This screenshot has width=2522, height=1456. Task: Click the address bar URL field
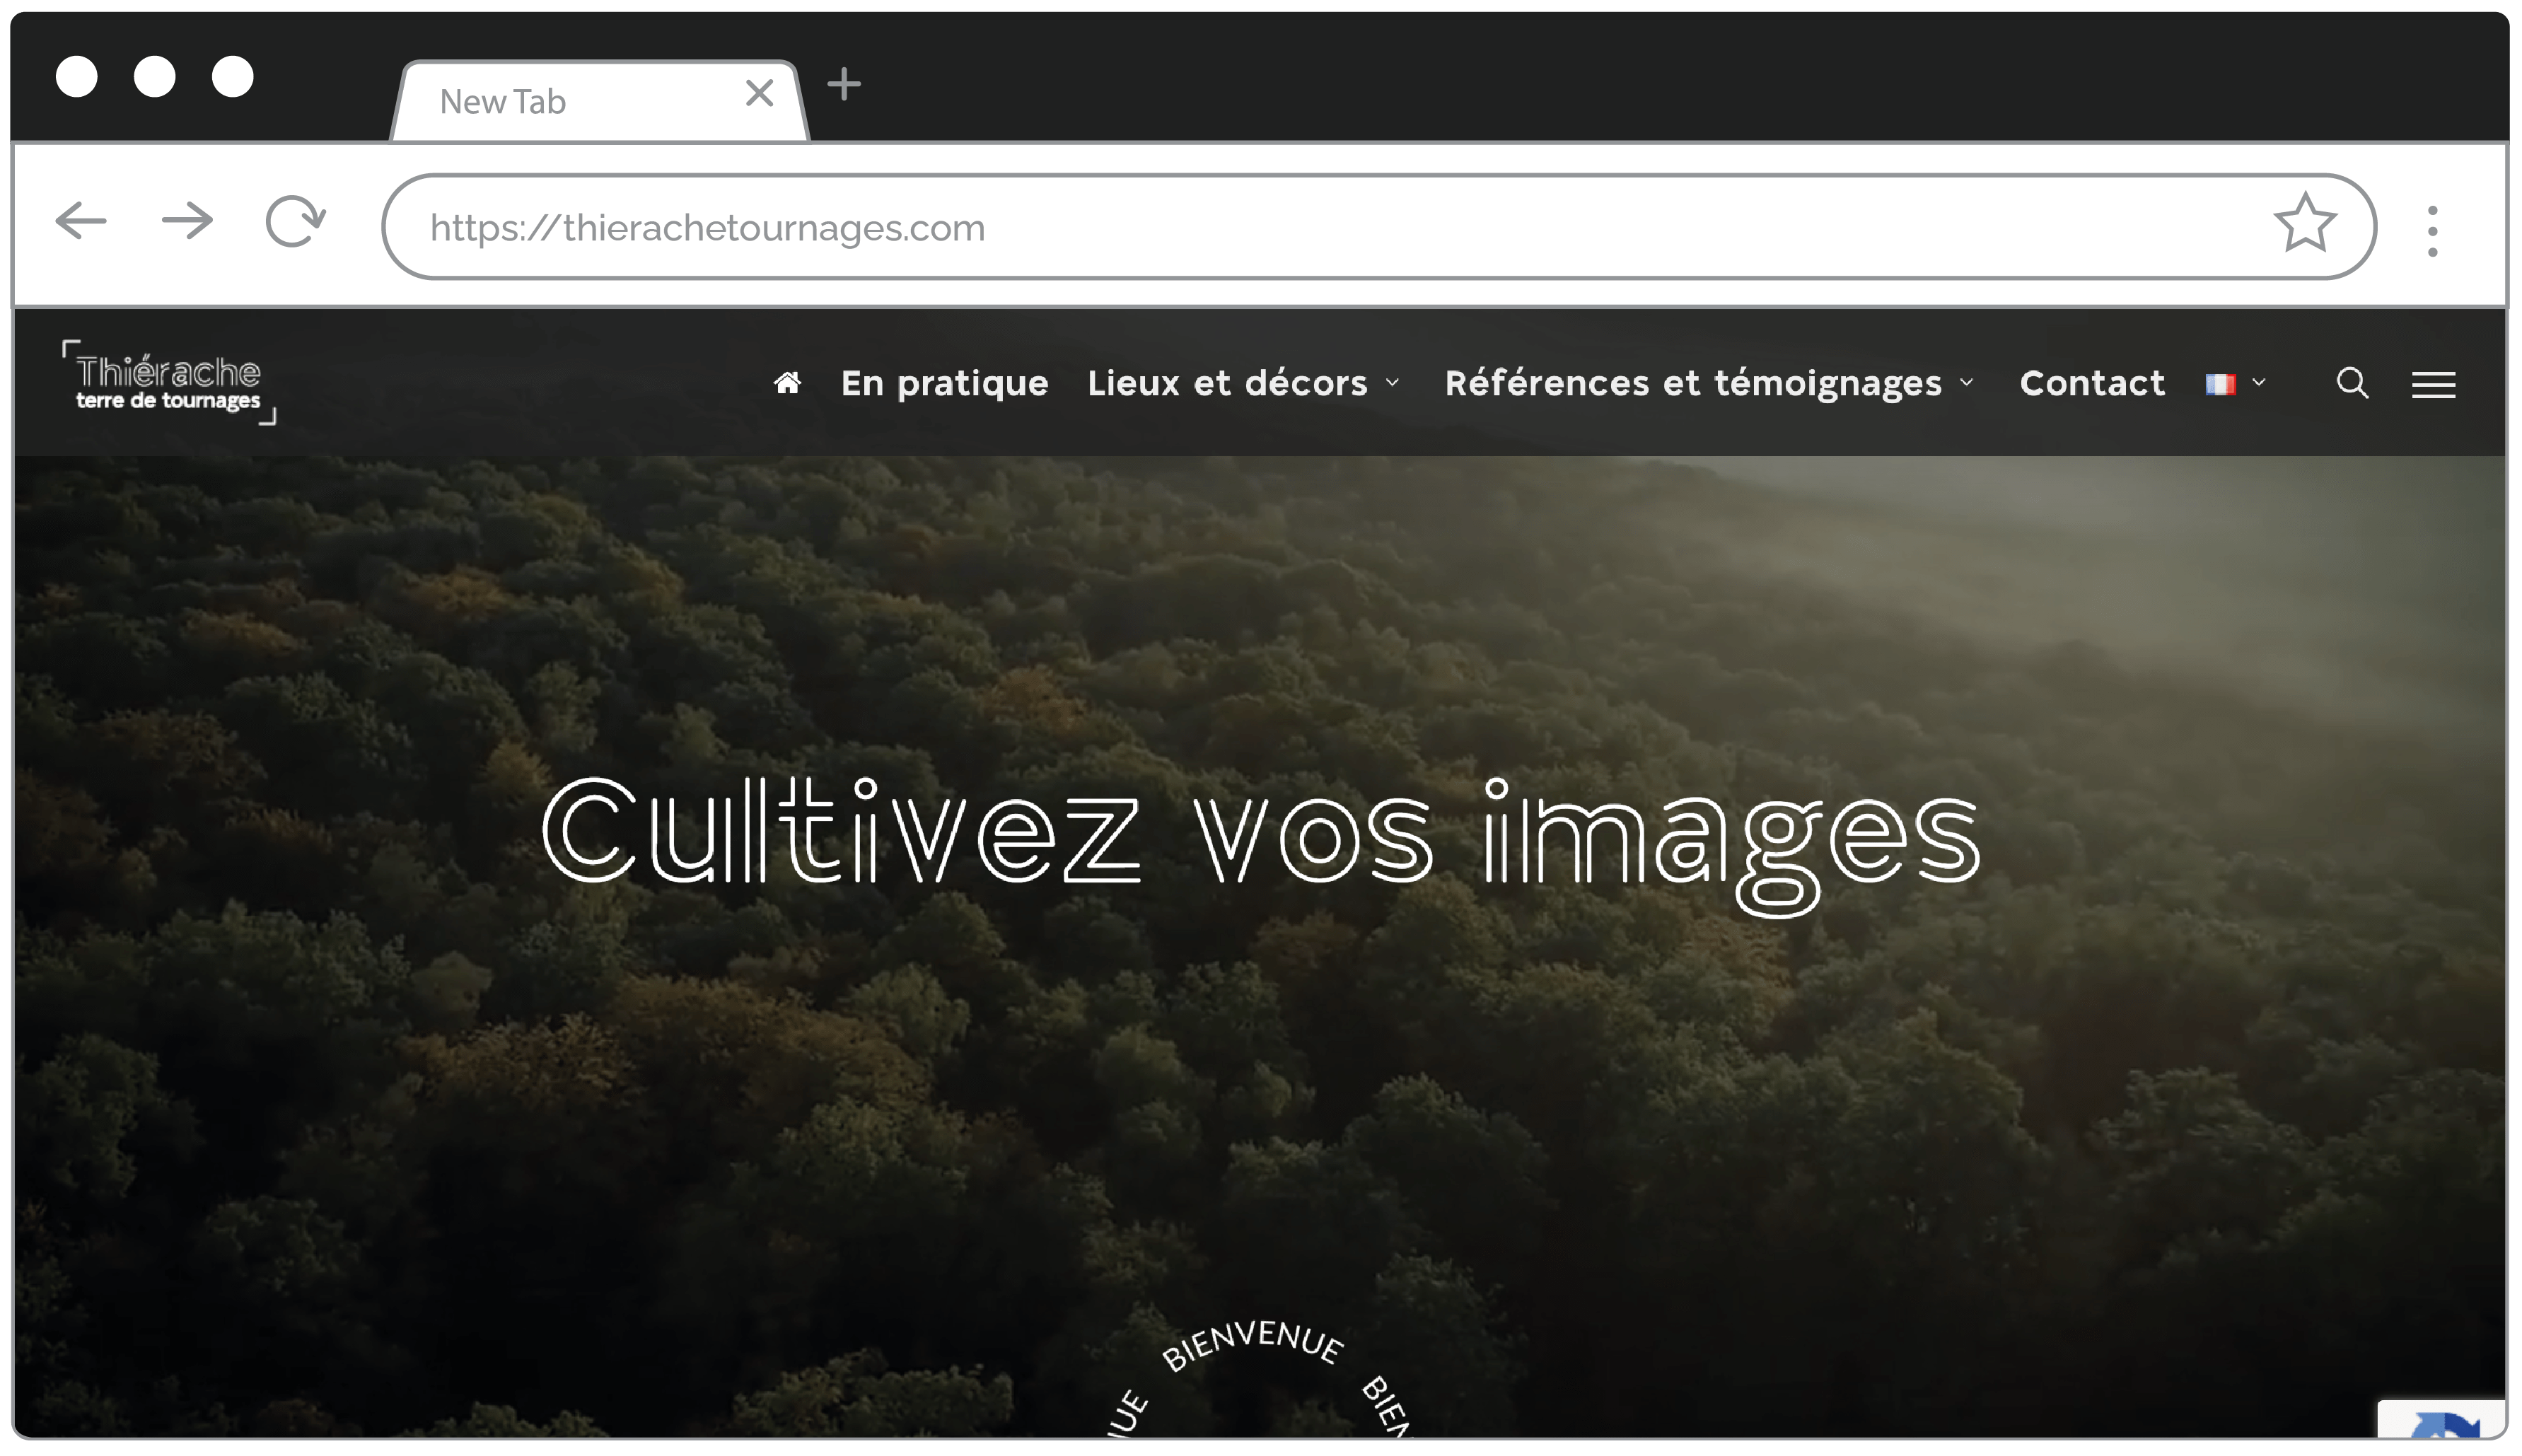point(1378,227)
